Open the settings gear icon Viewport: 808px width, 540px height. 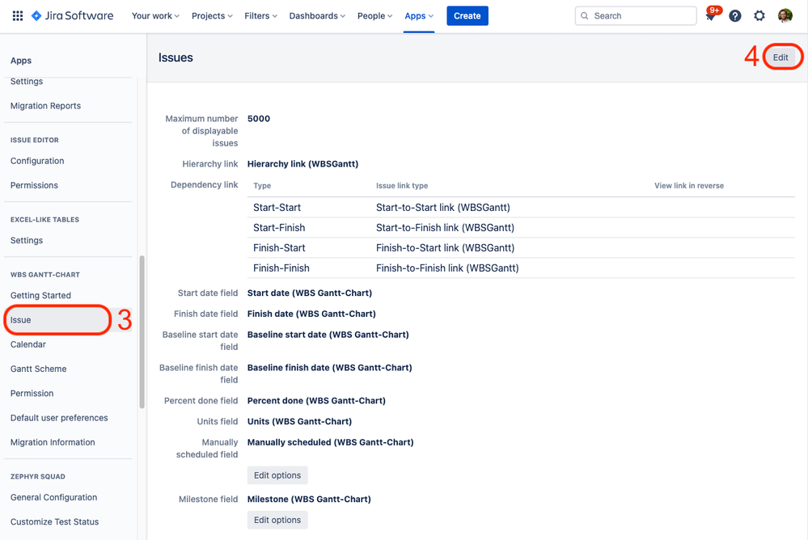pos(759,16)
